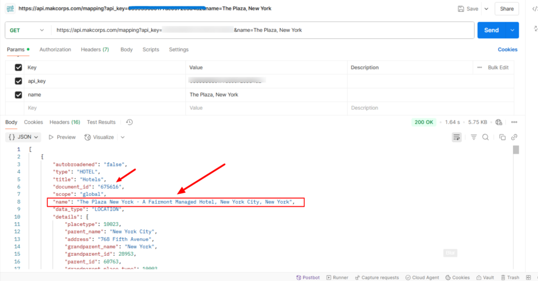Image resolution: width=538 pixels, height=281 pixels.
Task: Click the api_key key cell
Action: (x=105, y=81)
